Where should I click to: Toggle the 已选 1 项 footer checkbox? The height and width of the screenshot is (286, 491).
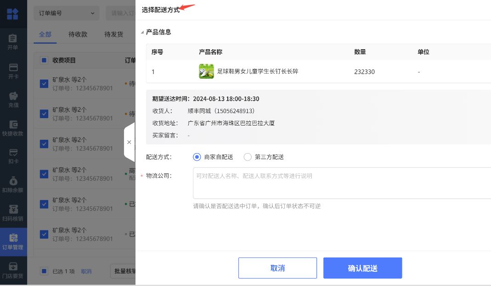click(44, 271)
